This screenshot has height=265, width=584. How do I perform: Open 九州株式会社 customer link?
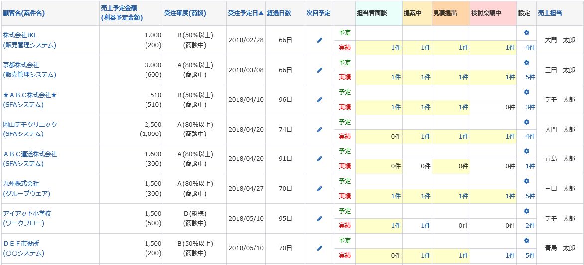pyautogui.click(x=21, y=184)
